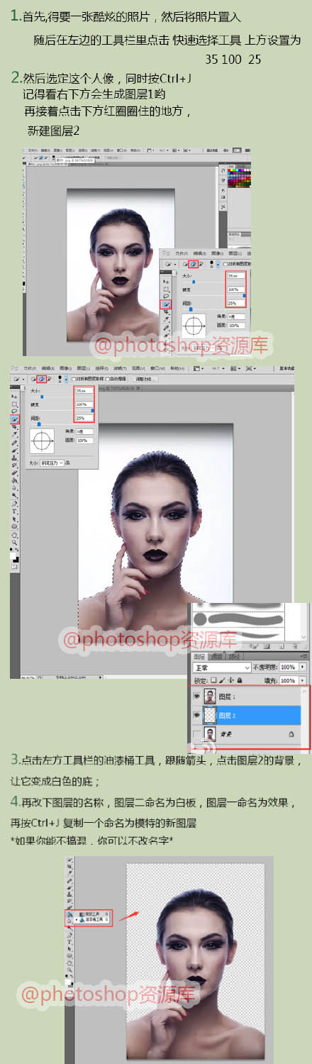Screen dimensions: 312x1064
Task: Switch to 图层 tab in layers panel
Action: pos(199,657)
